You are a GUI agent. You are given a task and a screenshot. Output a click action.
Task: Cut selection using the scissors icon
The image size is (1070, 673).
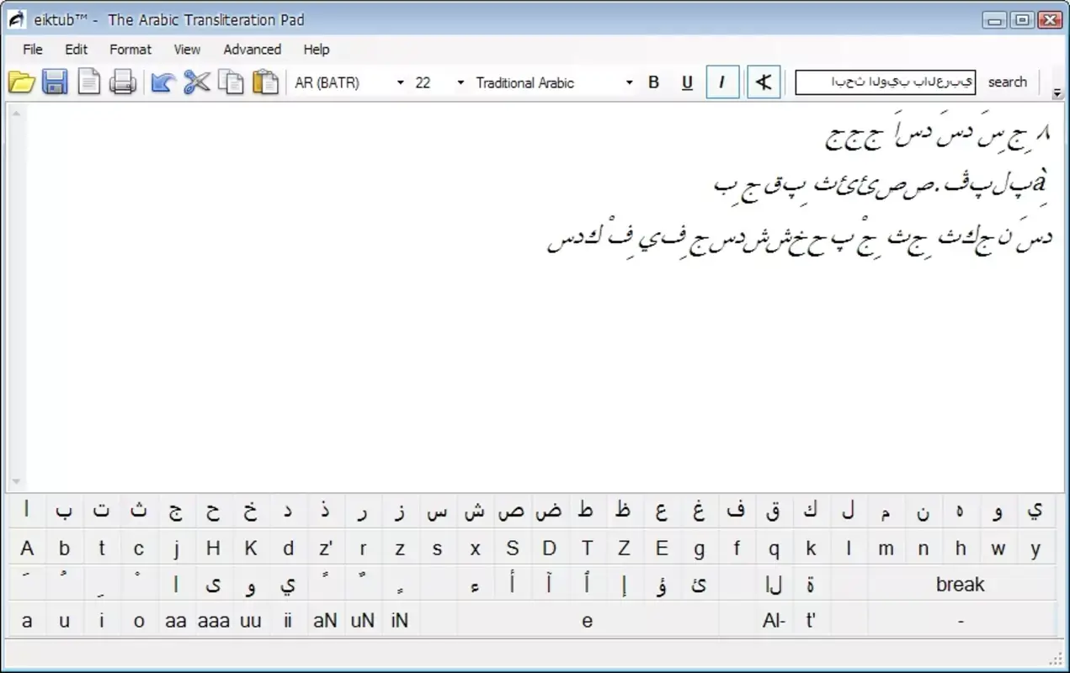tap(197, 82)
